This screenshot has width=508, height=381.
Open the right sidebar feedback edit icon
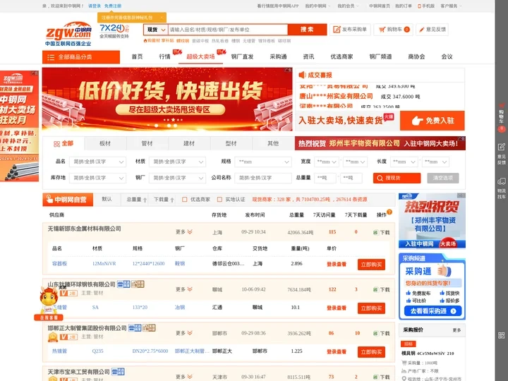click(502, 147)
